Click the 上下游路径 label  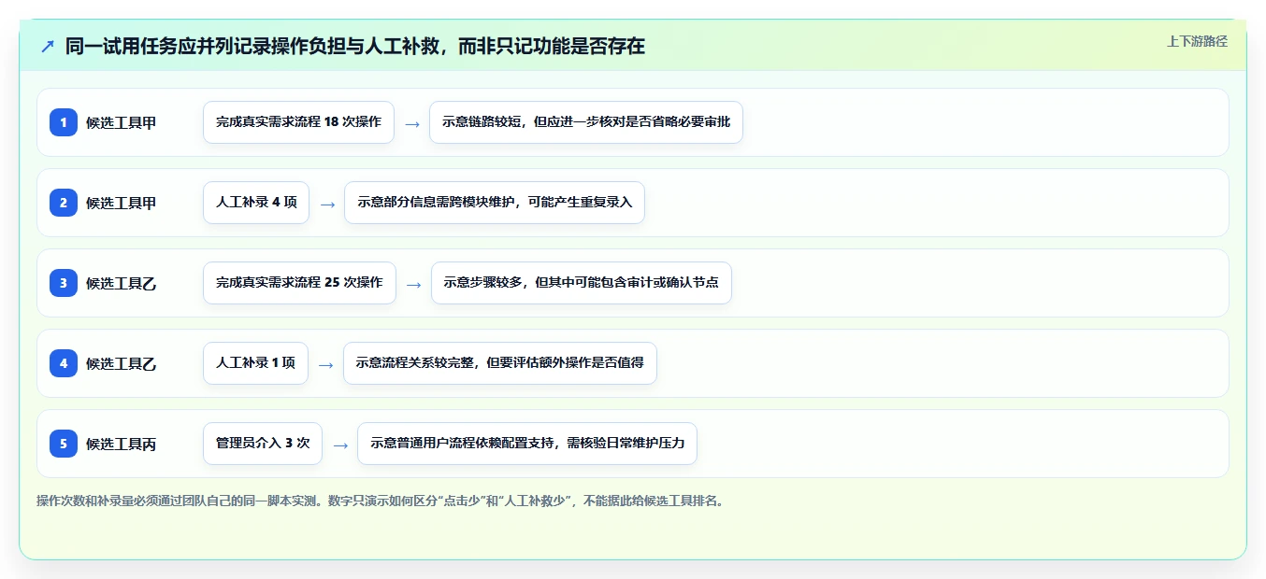[1197, 41]
